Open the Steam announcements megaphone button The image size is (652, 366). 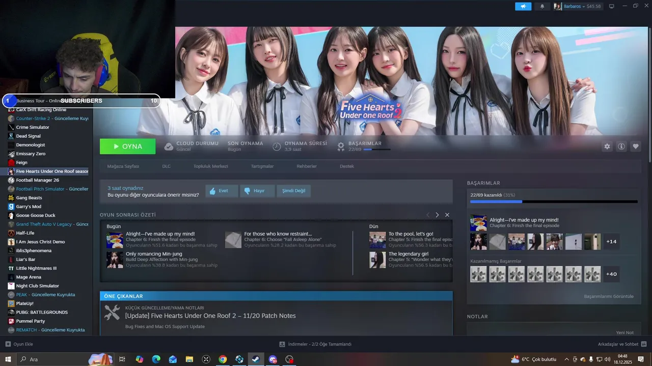pos(523,6)
